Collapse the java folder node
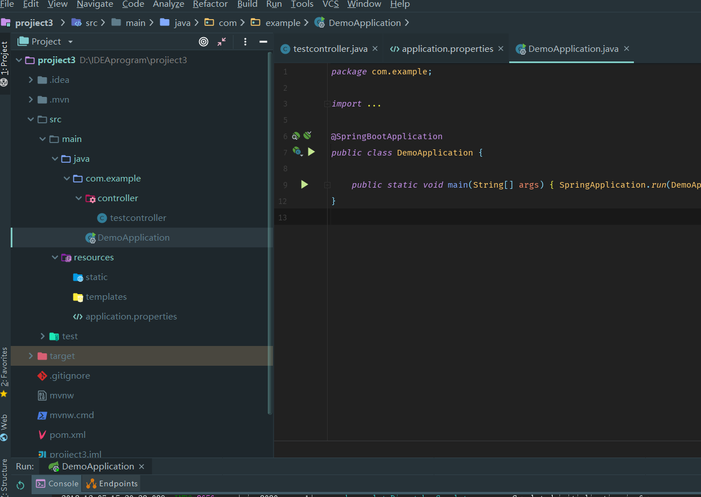This screenshot has width=701, height=497. [x=55, y=158]
